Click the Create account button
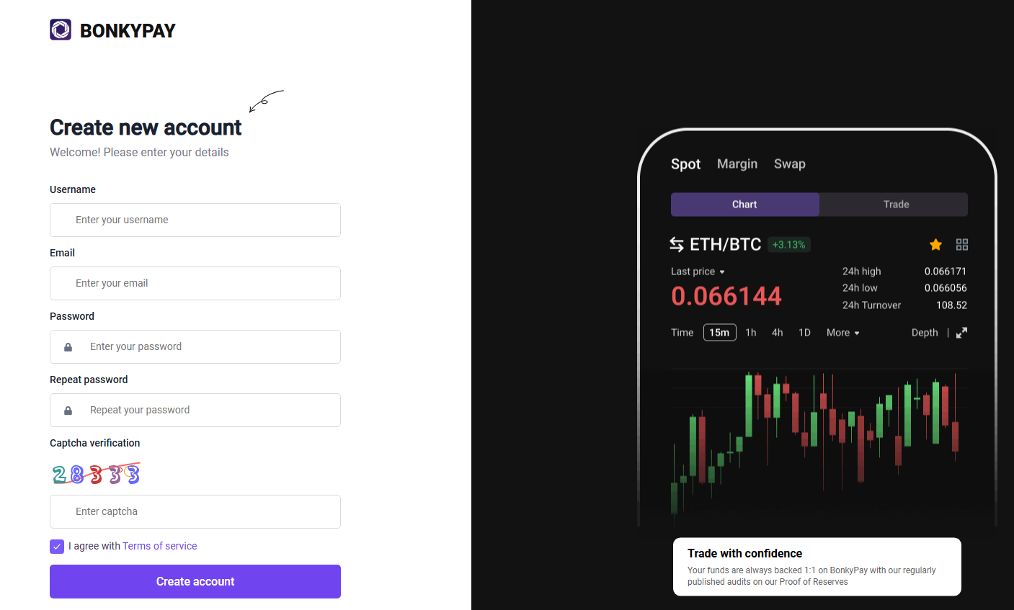 pos(195,581)
